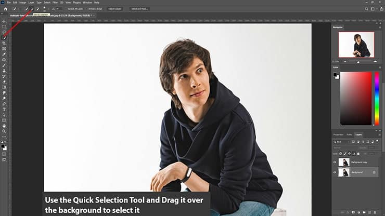Select the Lasso tool
Viewport: 385px width, 216px height.
[4, 32]
